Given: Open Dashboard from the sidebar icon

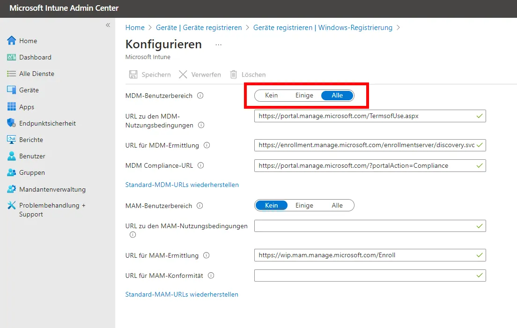Looking at the screenshot, I should 12,57.
